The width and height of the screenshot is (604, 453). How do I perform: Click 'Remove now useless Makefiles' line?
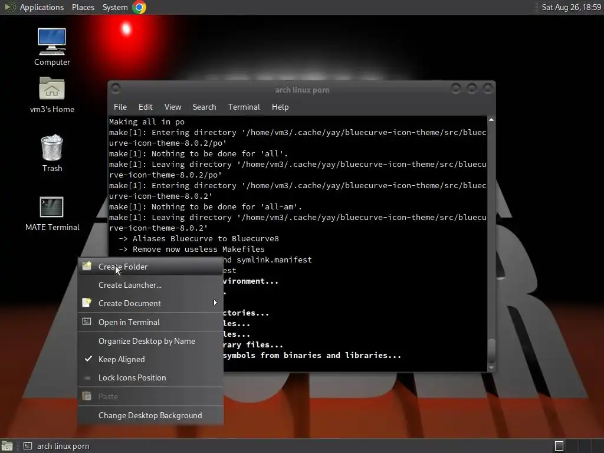pos(199,250)
